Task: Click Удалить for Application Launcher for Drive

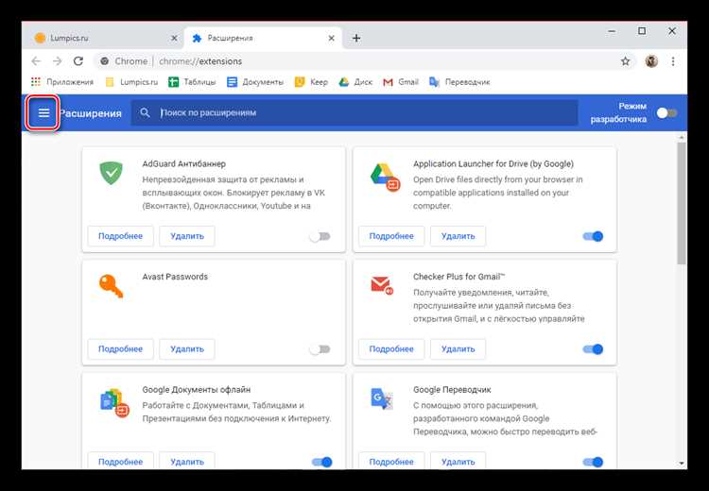Action: click(458, 236)
